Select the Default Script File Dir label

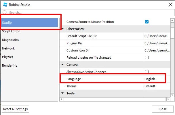coord(81,36)
